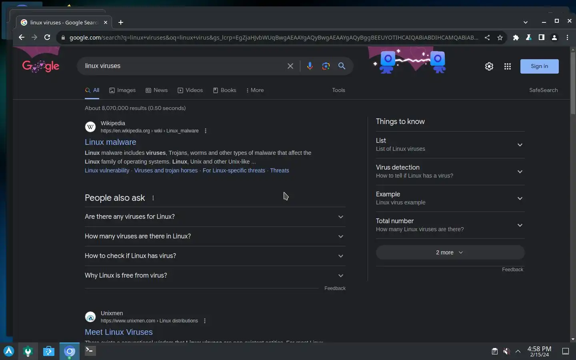
Task: Open the Chrome three-dot menu
Action: point(567,38)
